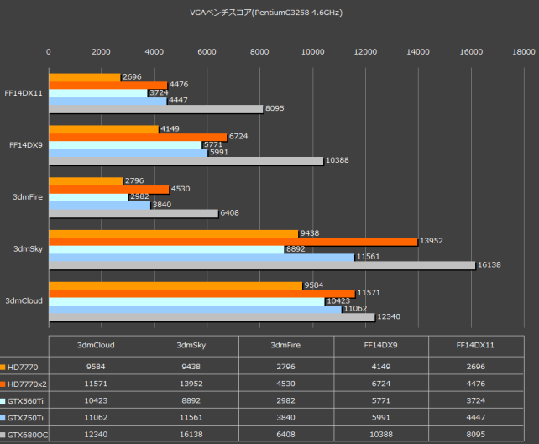Click the FF14DX11 table column header

click(x=475, y=345)
